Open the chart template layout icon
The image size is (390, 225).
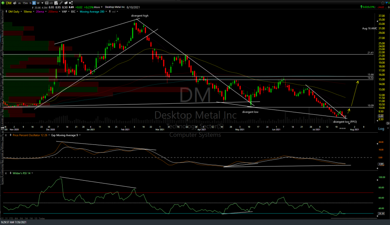(56, 3)
